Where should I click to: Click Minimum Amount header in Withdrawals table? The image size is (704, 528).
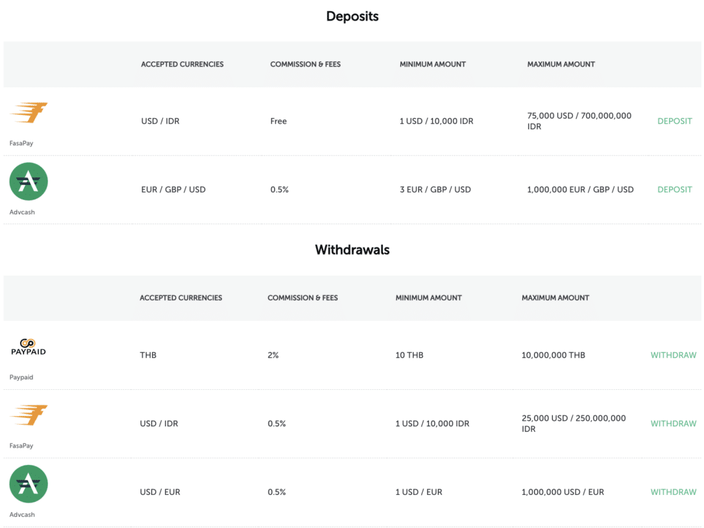pos(428,298)
